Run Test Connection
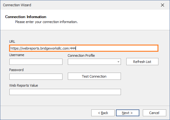 pos(94,76)
